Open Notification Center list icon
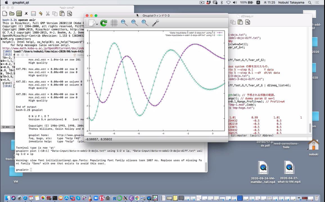 click(x=317, y=3)
